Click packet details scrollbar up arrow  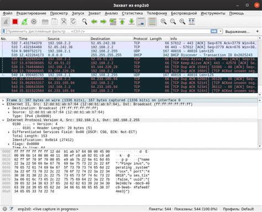[260, 100]
